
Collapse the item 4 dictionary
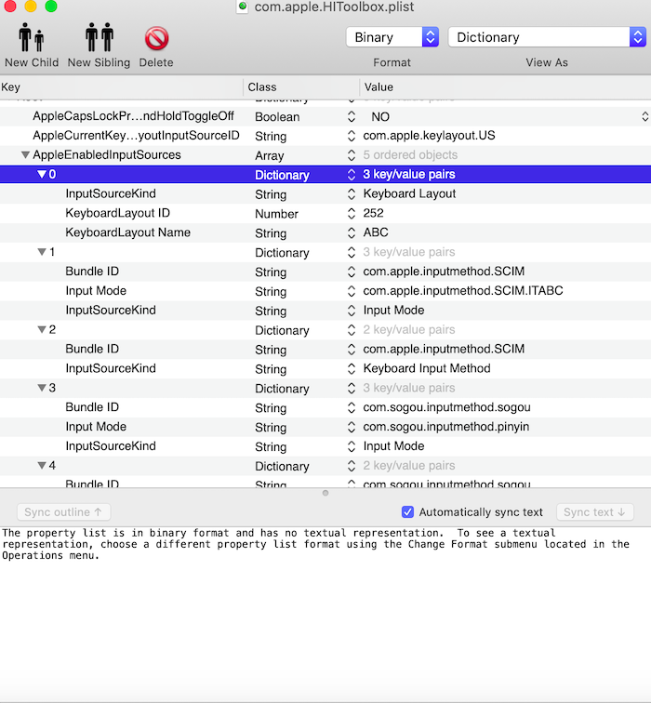(42, 465)
